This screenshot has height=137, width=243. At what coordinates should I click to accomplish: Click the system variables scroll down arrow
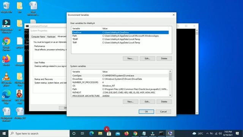(170, 95)
